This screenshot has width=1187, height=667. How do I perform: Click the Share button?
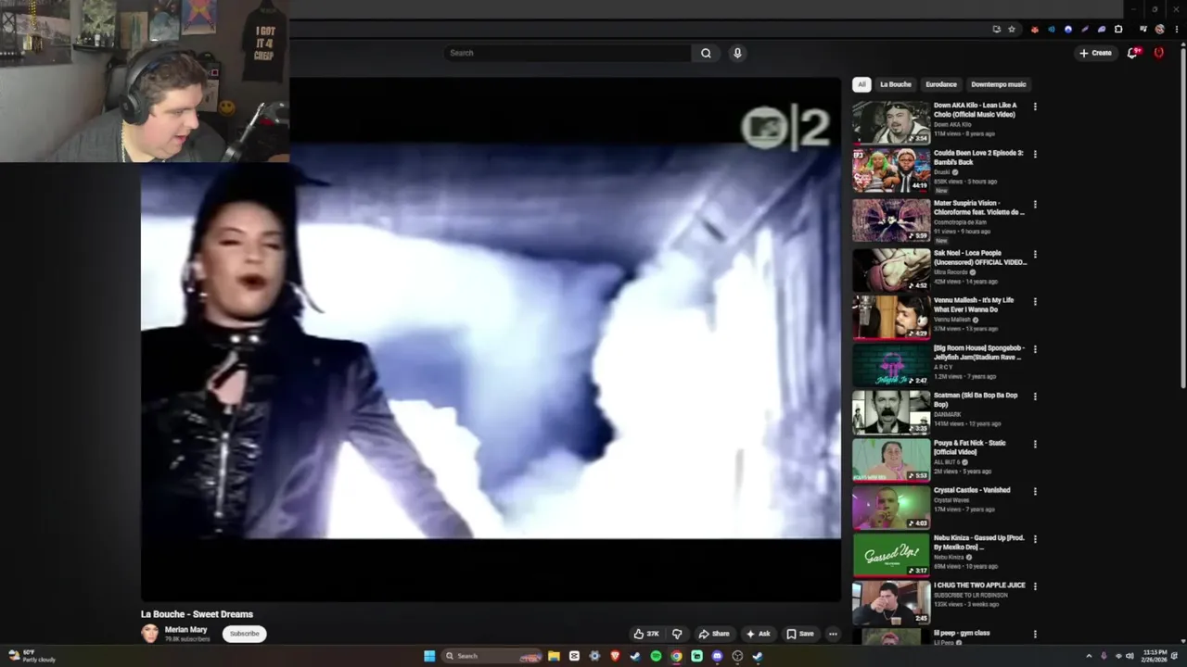[714, 634]
